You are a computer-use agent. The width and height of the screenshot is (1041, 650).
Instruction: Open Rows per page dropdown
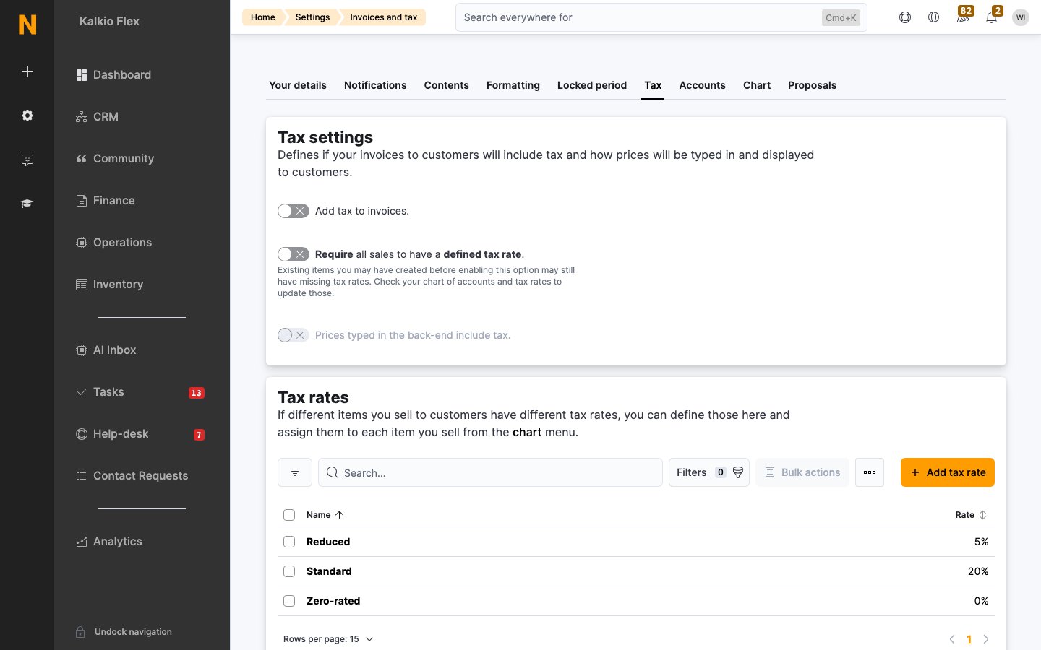point(328,639)
